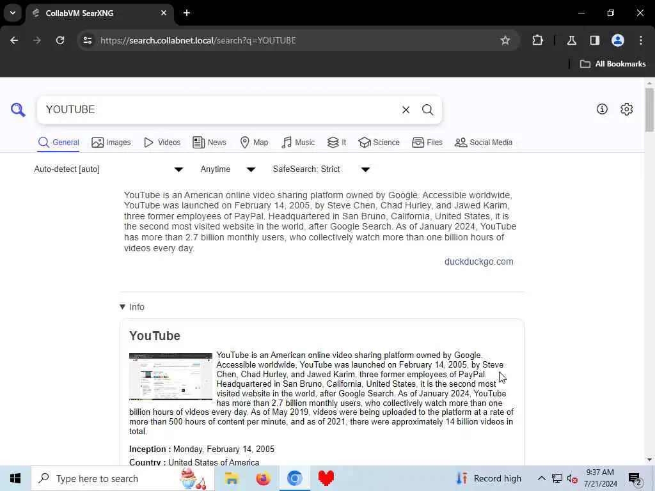Click the page vertical scrollbar thumb
The width and height of the screenshot is (655, 491).
[649, 109]
